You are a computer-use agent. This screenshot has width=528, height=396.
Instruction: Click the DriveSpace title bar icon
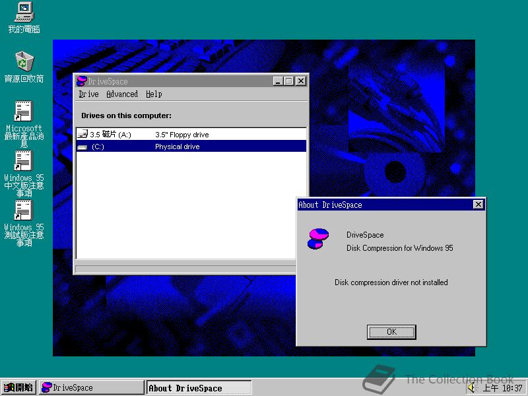pyautogui.click(x=81, y=81)
